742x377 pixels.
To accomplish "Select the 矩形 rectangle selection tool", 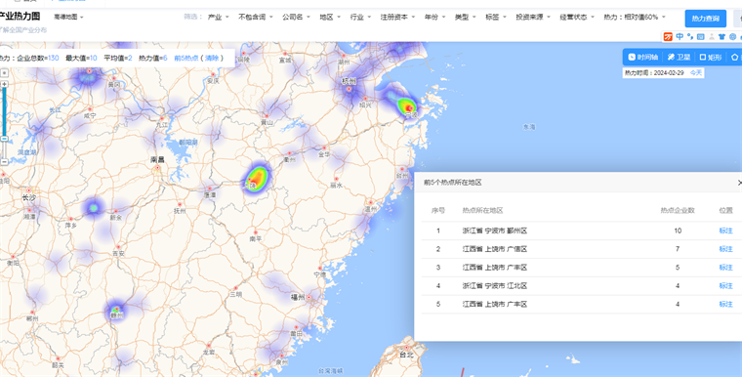I will point(711,58).
